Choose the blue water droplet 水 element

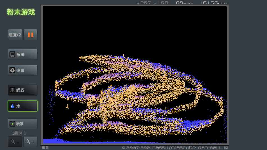point(12,106)
